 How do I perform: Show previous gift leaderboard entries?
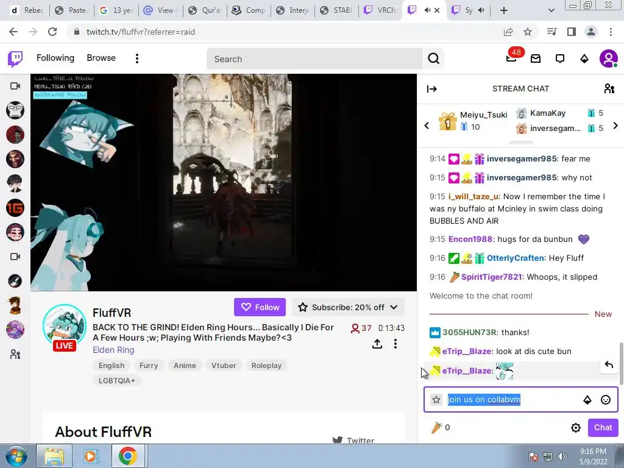427,126
